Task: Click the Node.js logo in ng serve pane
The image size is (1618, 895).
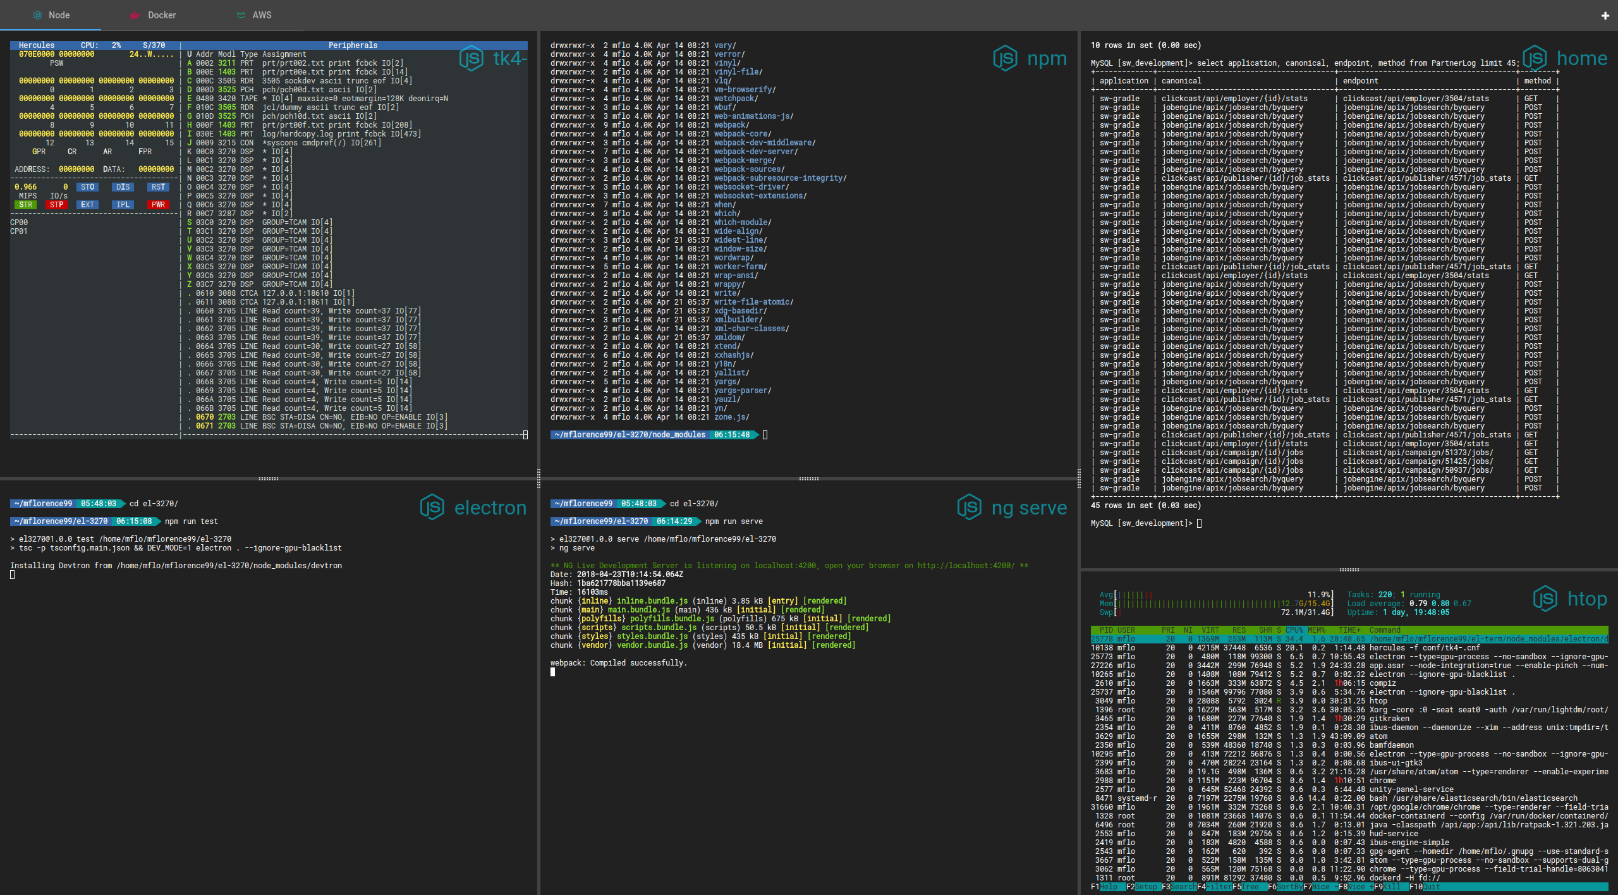Action: pos(970,508)
